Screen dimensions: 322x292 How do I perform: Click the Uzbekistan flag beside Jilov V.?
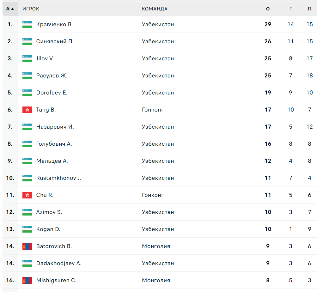pyautogui.click(x=27, y=58)
